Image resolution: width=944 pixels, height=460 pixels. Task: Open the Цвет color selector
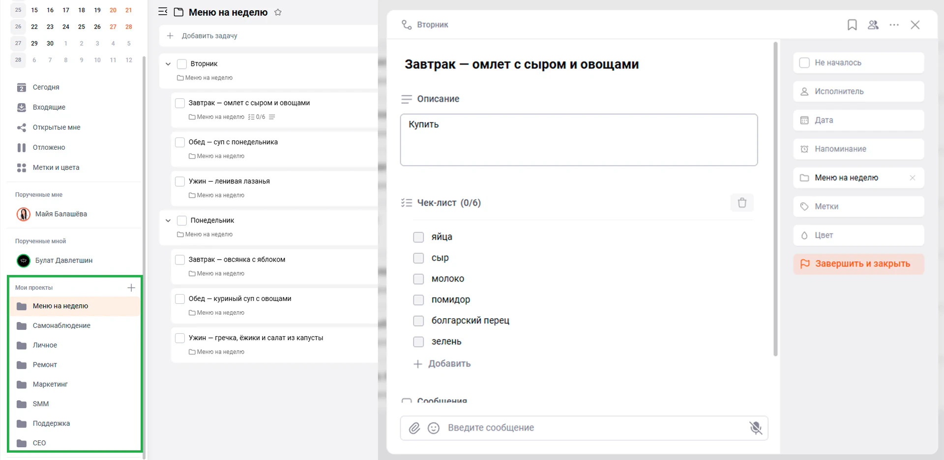click(x=858, y=235)
